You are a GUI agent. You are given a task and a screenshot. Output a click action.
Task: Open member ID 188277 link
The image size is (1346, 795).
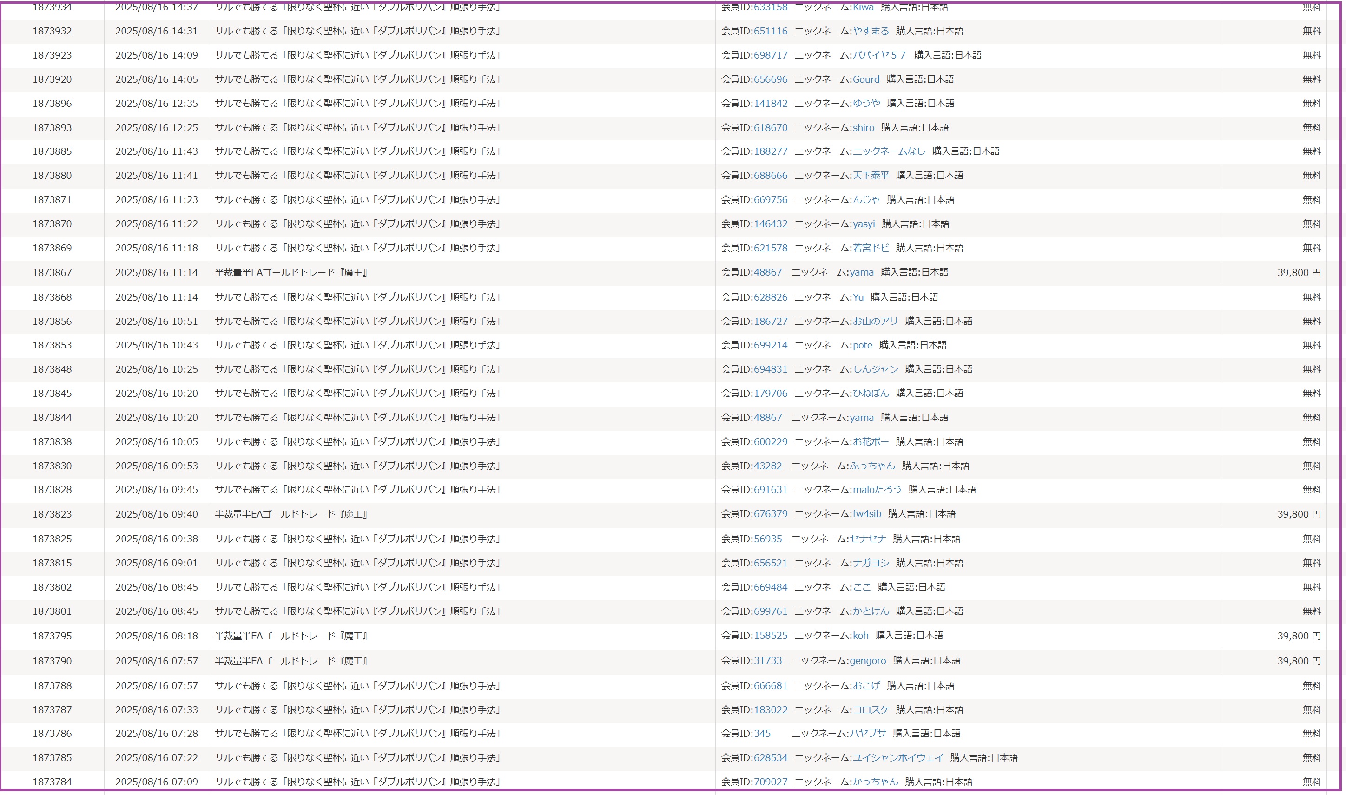(x=771, y=151)
